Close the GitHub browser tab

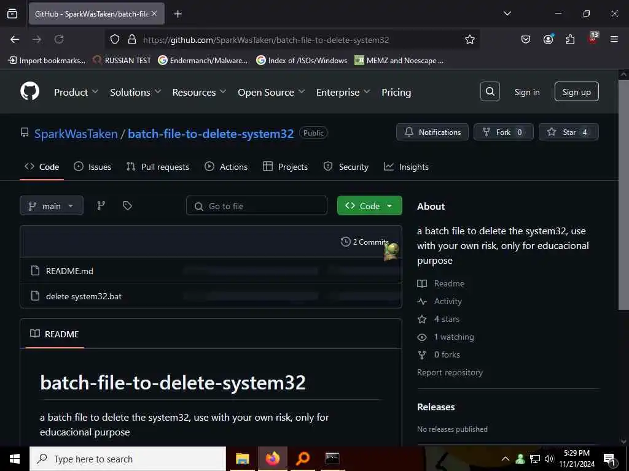point(154,13)
